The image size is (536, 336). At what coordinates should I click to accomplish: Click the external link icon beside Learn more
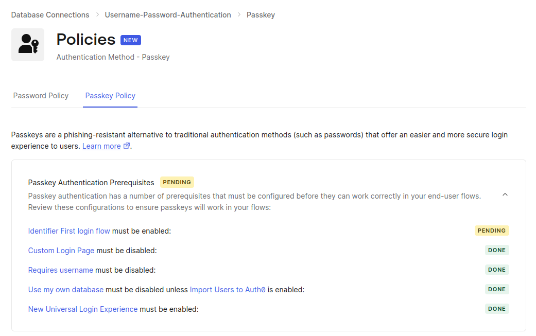[x=126, y=146]
